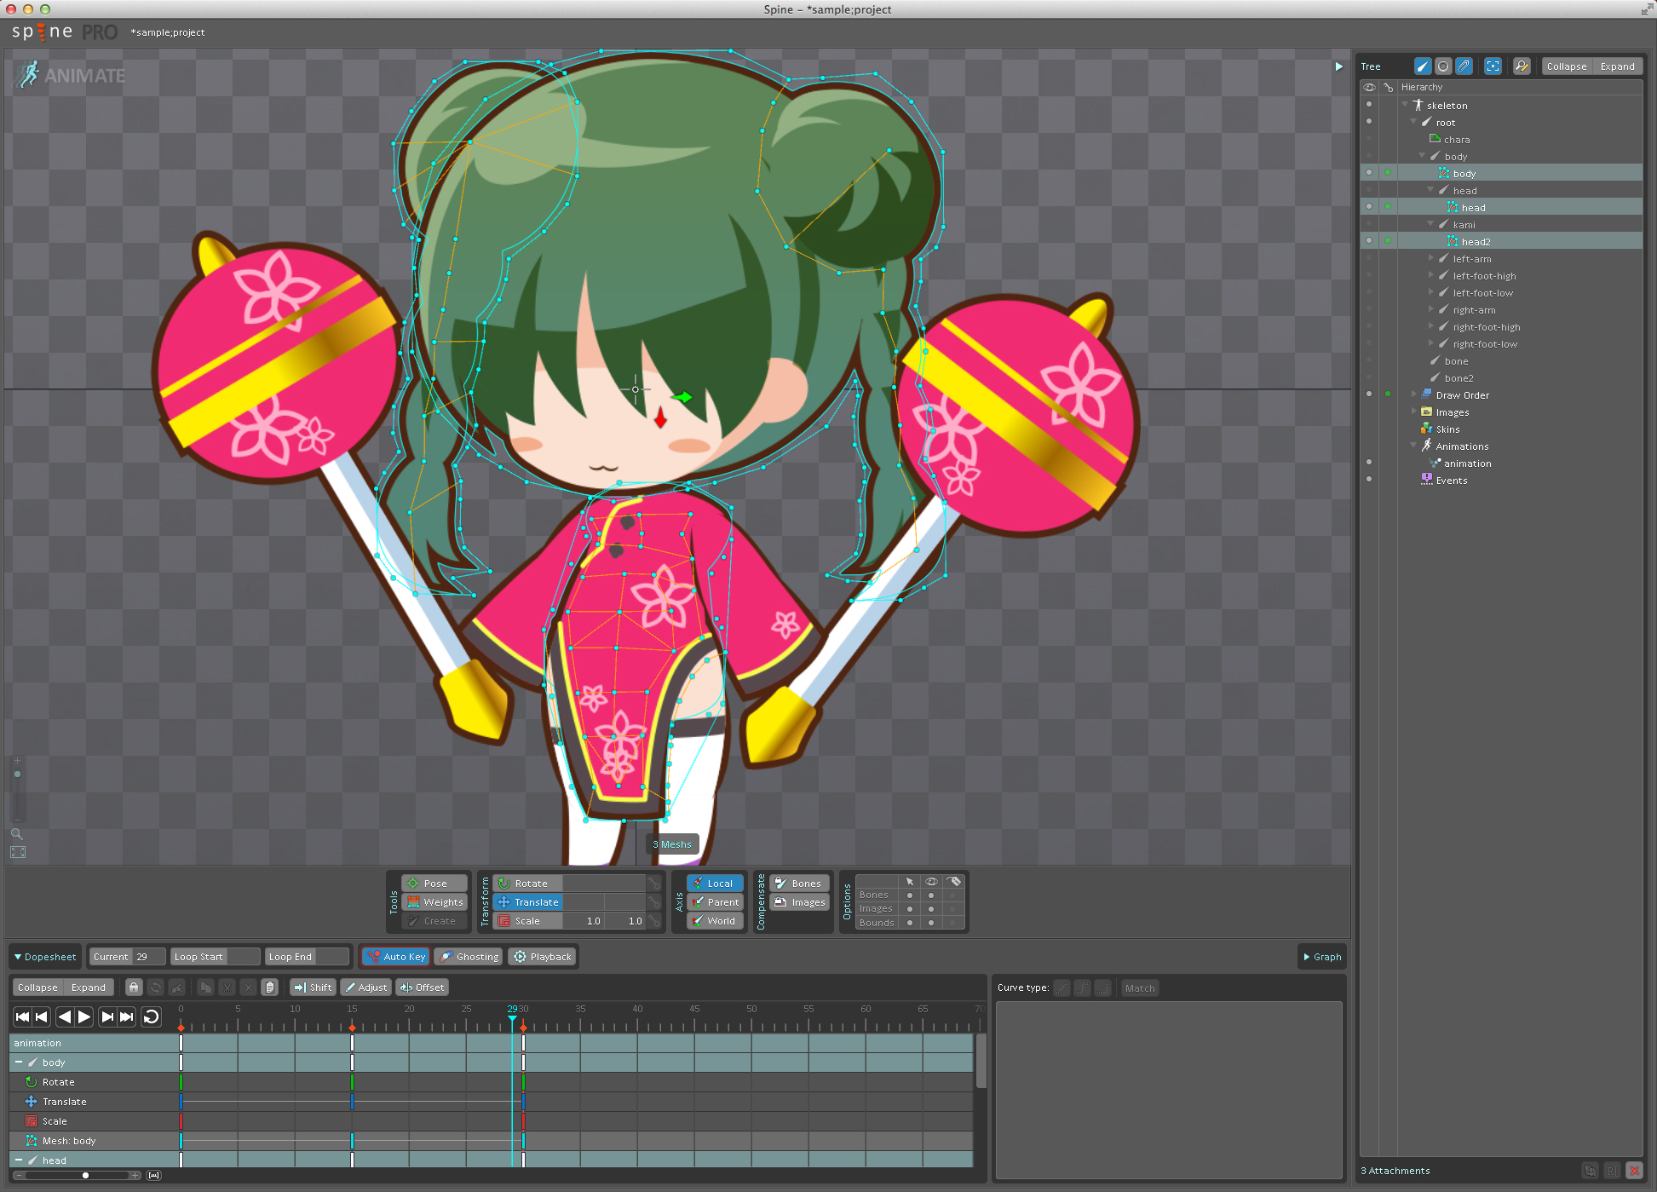Image resolution: width=1657 pixels, height=1192 pixels.
Task: Click the arrow at viewport top-right
Action: (x=1339, y=66)
